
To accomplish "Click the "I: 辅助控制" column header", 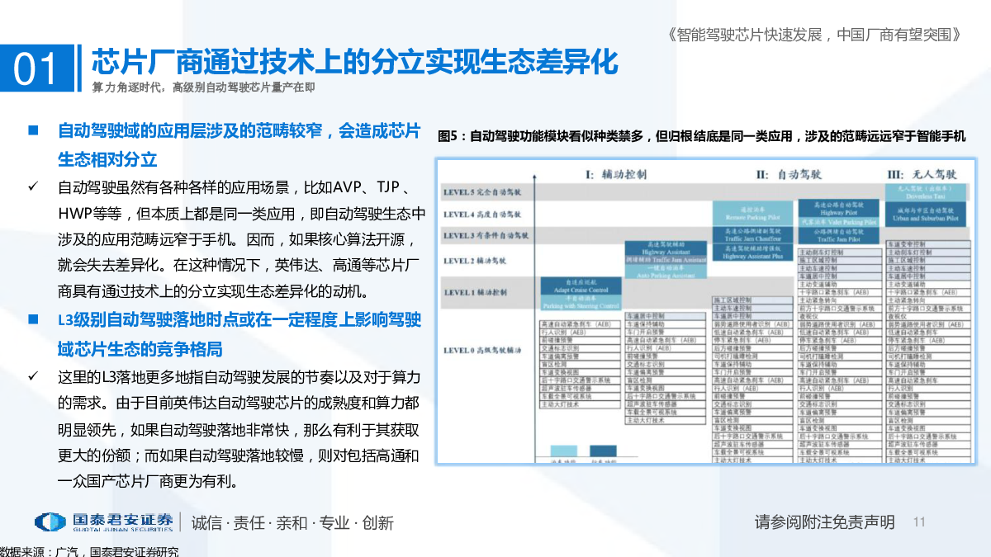I will [616, 174].
